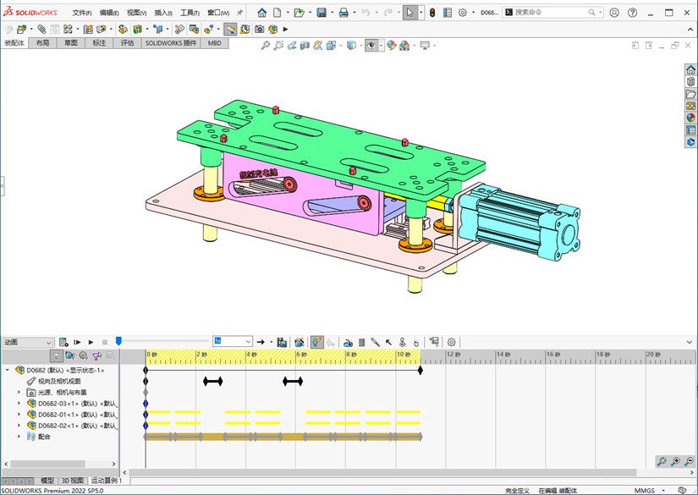Toggle the Select arrow tool
Image resolution: width=698 pixels, height=495 pixels.
[x=409, y=13]
